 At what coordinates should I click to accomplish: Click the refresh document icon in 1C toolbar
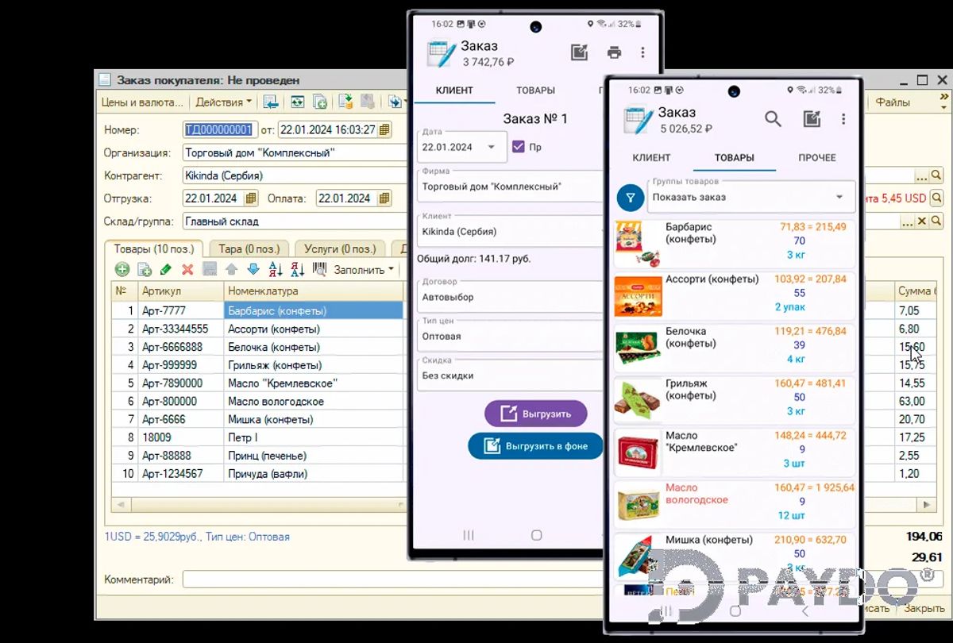pyautogui.click(x=297, y=102)
